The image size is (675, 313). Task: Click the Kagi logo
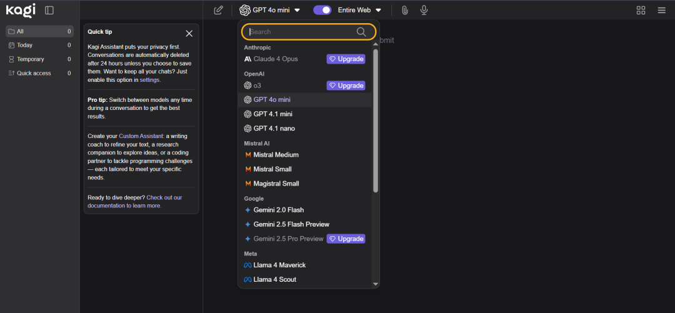[x=19, y=10]
